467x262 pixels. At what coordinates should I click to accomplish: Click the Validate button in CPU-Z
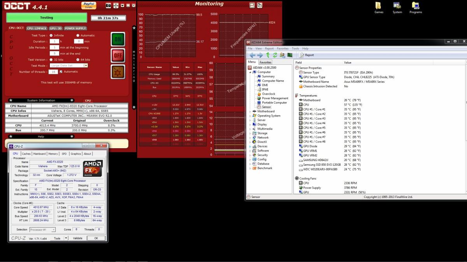(77, 238)
